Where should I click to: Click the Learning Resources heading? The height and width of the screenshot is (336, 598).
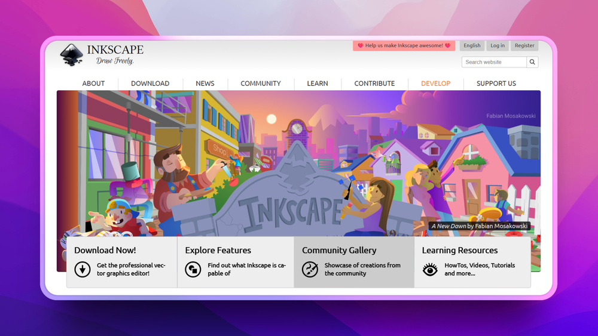click(460, 251)
